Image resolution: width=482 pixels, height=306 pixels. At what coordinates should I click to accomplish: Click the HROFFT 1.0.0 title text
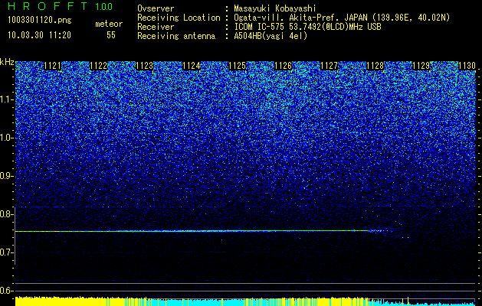(x=61, y=6)
